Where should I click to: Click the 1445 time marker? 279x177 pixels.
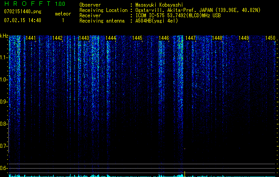coord(138,38)
